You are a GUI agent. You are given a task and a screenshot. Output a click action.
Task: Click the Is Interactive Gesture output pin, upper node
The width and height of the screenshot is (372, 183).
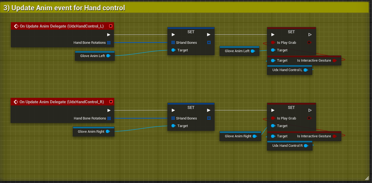334,61
